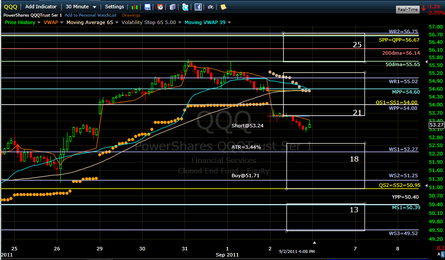This screenshot has height=260, width=445.
Task: Open the 30 Minute time frame dropdown
Action: [81, 7]
